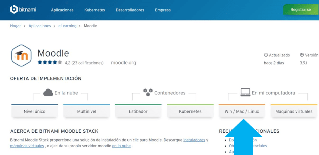
Task: Select the Nivel único deployment option
Action: pos(35,111)
